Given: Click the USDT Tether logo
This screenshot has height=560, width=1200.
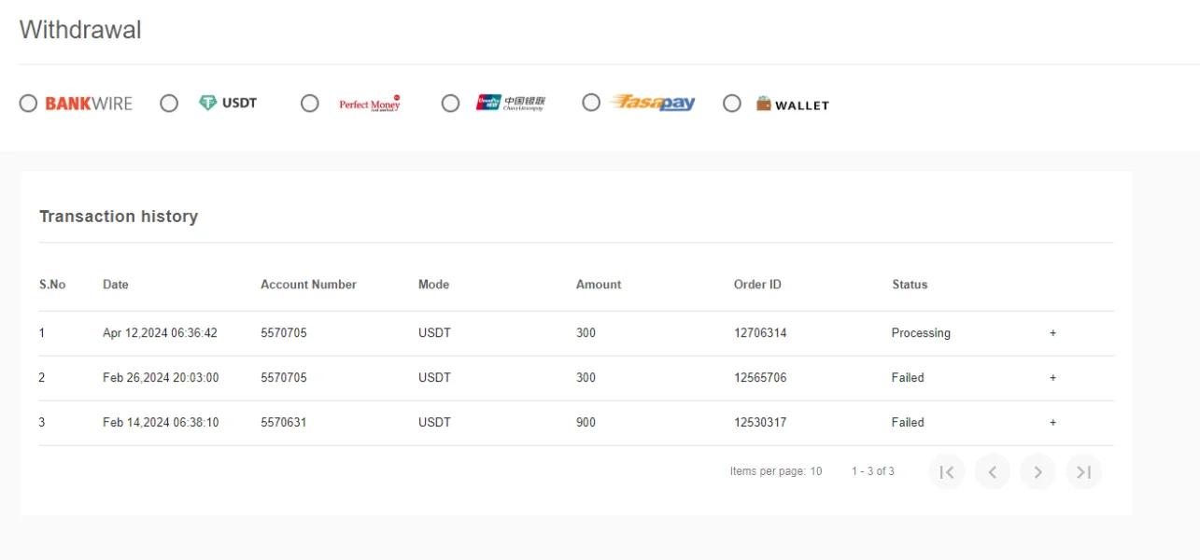Looking at the screenshot, I should (x=228, y=103).
